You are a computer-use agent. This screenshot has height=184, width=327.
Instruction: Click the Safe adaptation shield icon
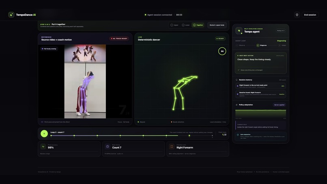tap(238, 135)
